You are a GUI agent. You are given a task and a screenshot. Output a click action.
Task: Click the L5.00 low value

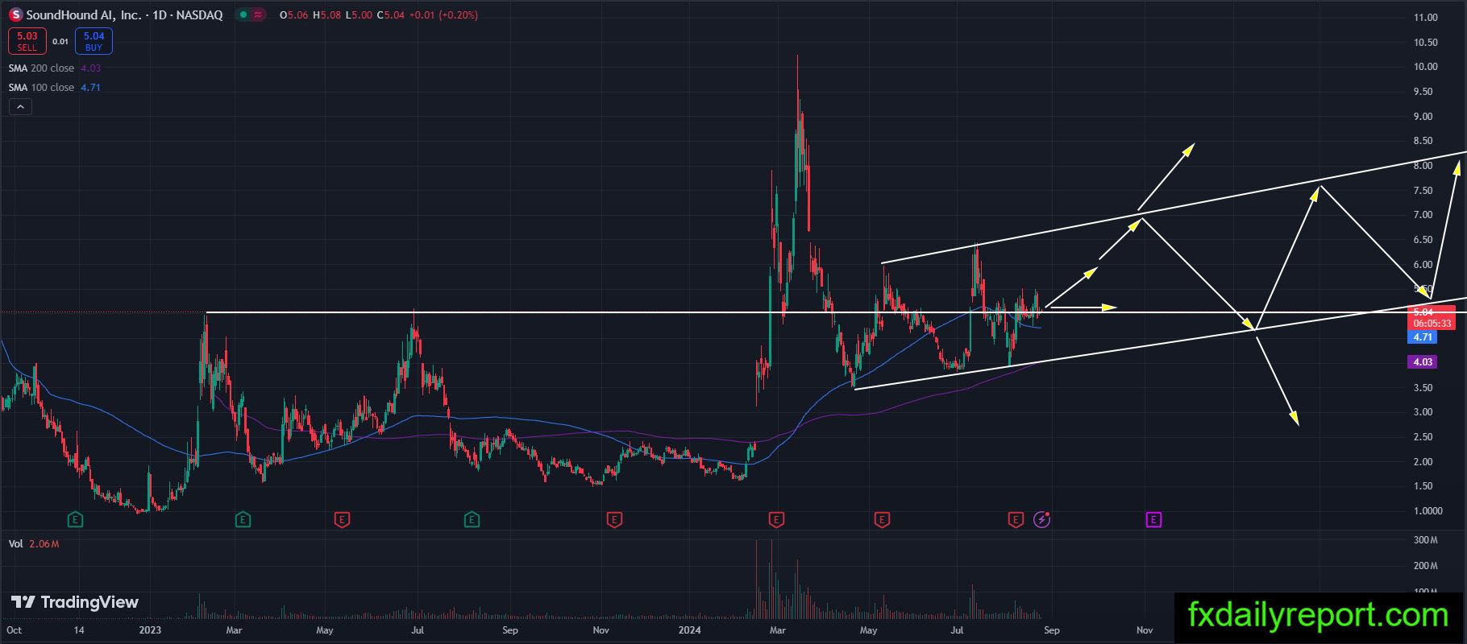click(359, 15)
